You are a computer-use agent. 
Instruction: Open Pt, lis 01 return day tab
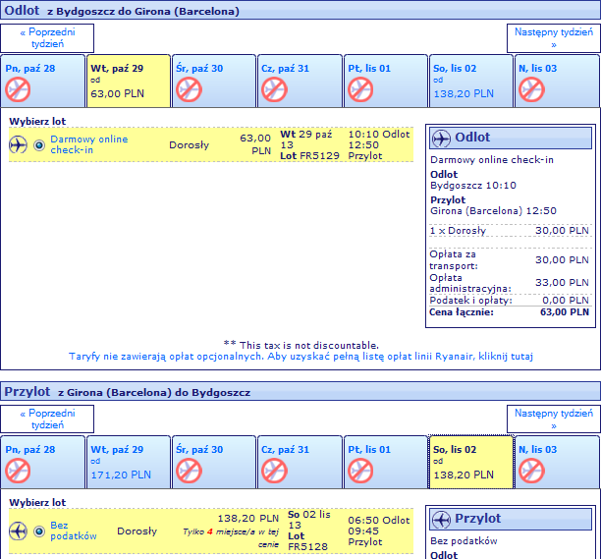386,462
